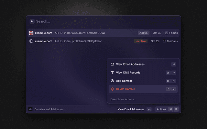Click the red favicon of the first example.com

pyautogui.click(x=31, y=33)
